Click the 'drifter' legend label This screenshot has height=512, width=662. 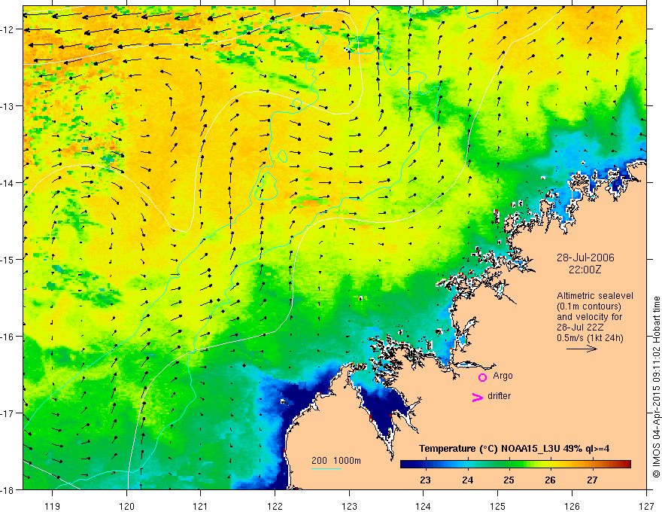(499, 396)
